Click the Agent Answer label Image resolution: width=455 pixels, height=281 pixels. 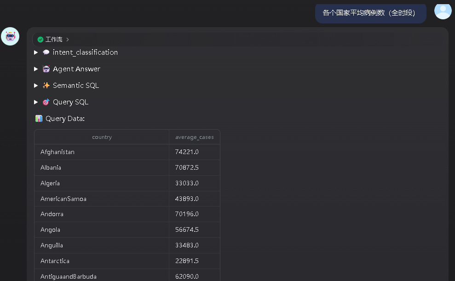[77, 69]
